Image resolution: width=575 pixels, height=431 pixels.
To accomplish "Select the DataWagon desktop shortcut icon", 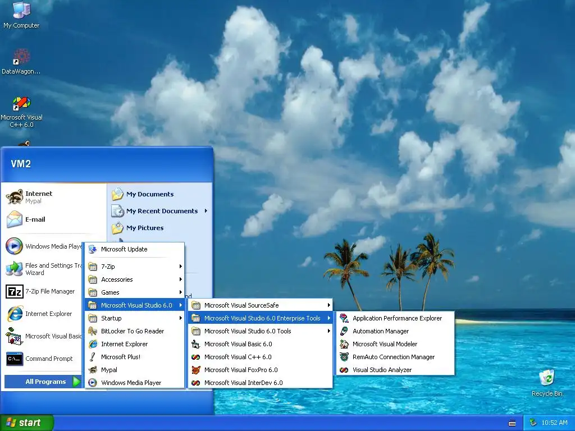I will (x=21, y=57).
